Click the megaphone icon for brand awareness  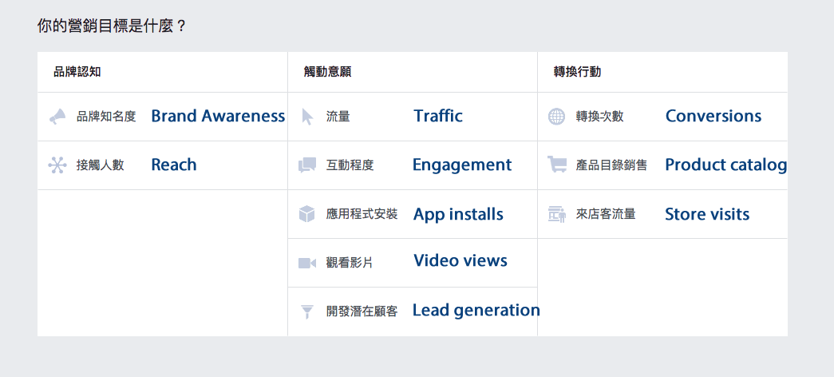click(x=57, y=117)
